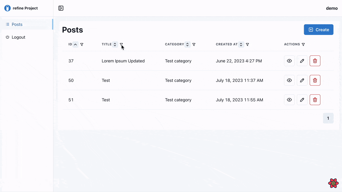Screen dimensions: 342x192
Task: Open the Category column filter
Action: (194, 45)
